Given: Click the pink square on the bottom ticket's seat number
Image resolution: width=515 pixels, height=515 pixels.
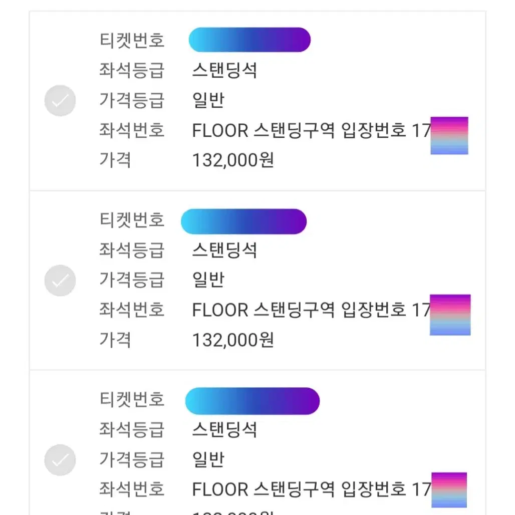Looking at the screenshot, I should click(449, 490).
